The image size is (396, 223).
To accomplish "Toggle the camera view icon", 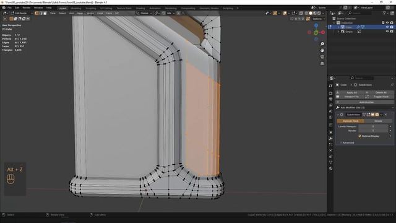I will click(x=322, y=57).
